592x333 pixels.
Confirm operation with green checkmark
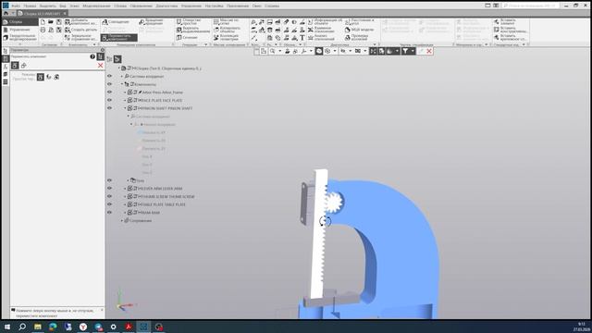[x=421, y=51]
